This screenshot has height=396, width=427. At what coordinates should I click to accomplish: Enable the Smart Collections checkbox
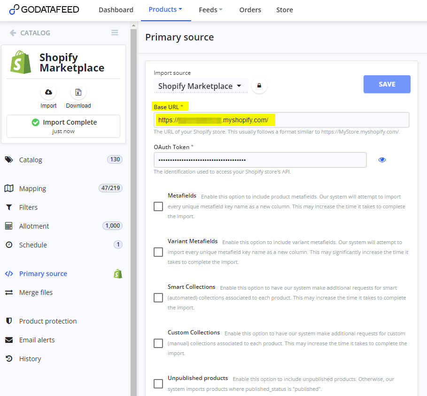[x=158, y=298]
